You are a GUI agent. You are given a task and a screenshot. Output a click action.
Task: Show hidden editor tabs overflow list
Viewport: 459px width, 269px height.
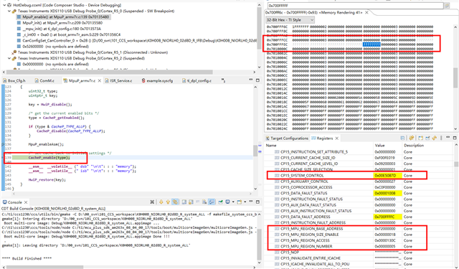[x=223, y=80]
